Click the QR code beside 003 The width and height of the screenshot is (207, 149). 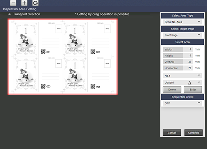coord(43,87)
